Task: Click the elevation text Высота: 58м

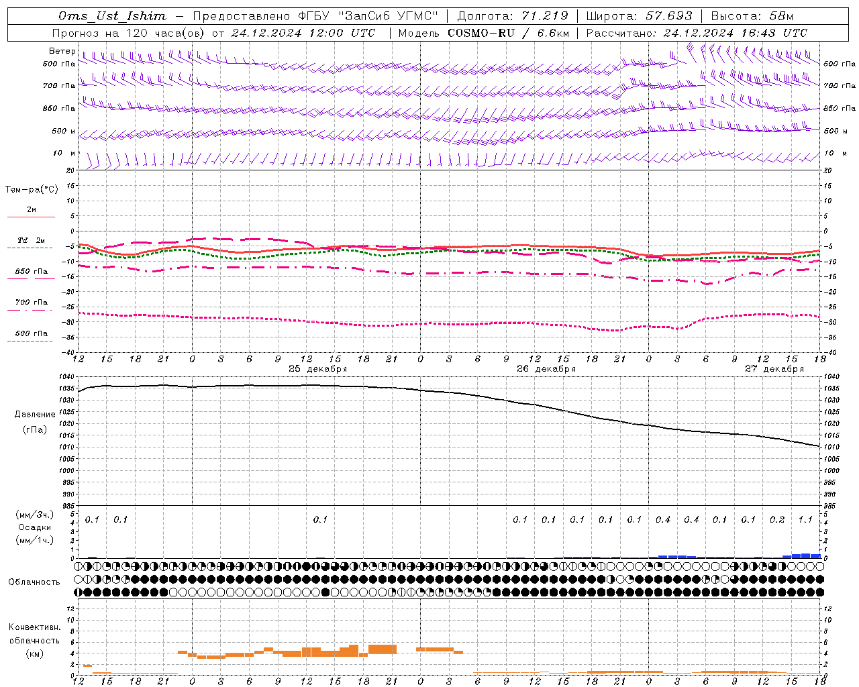Action: (x=752, y=16)
